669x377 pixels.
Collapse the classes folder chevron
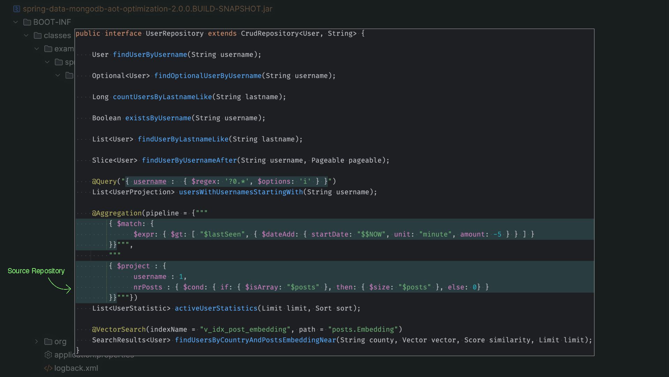click(26, 35)
